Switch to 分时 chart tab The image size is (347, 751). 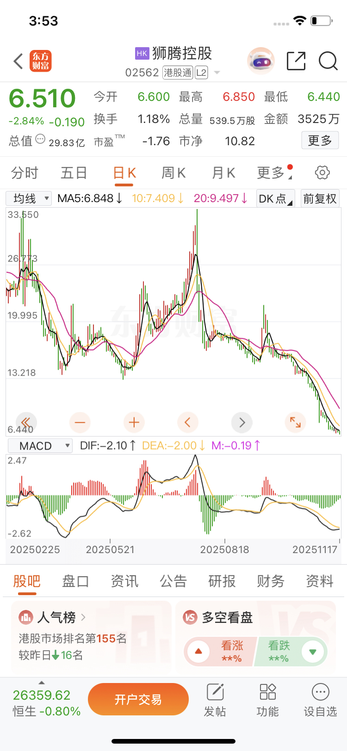[x=25, y=173]
